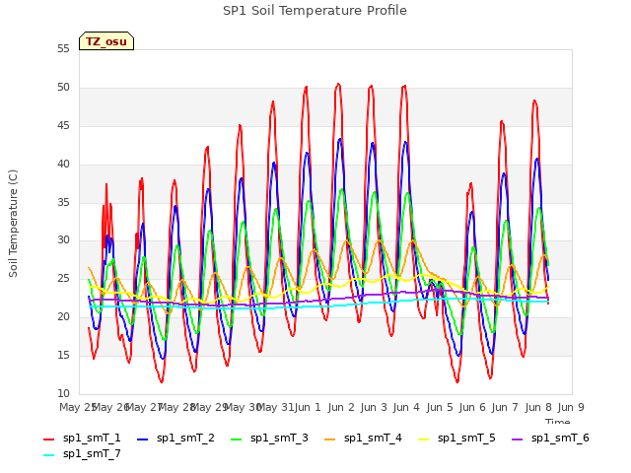Click the red sp1_smT_1 legend swatch
Screen dimensions: 631x473
[48, 439]
